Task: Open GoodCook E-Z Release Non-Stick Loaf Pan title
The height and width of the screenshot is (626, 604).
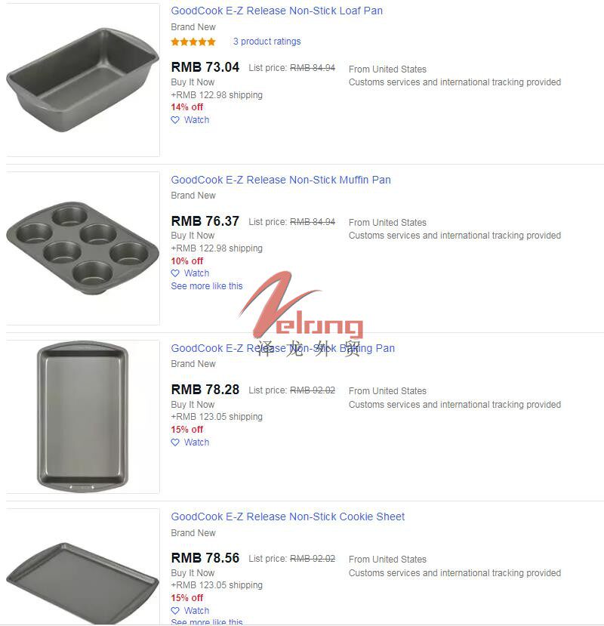Action: coord(276,11)
